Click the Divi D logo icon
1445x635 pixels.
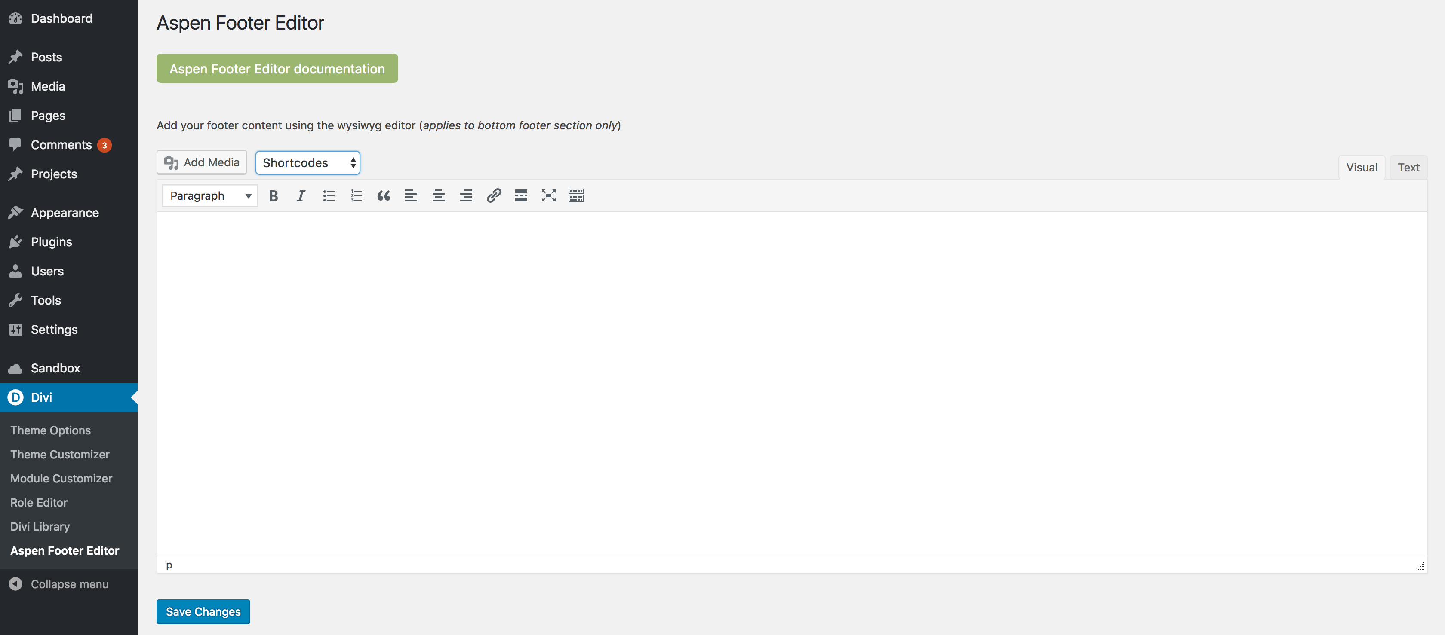[x=16, y=397]
